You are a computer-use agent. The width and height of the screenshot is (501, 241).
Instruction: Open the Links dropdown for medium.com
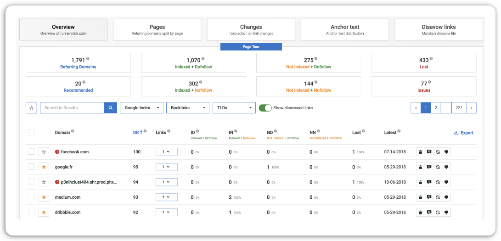166,197
